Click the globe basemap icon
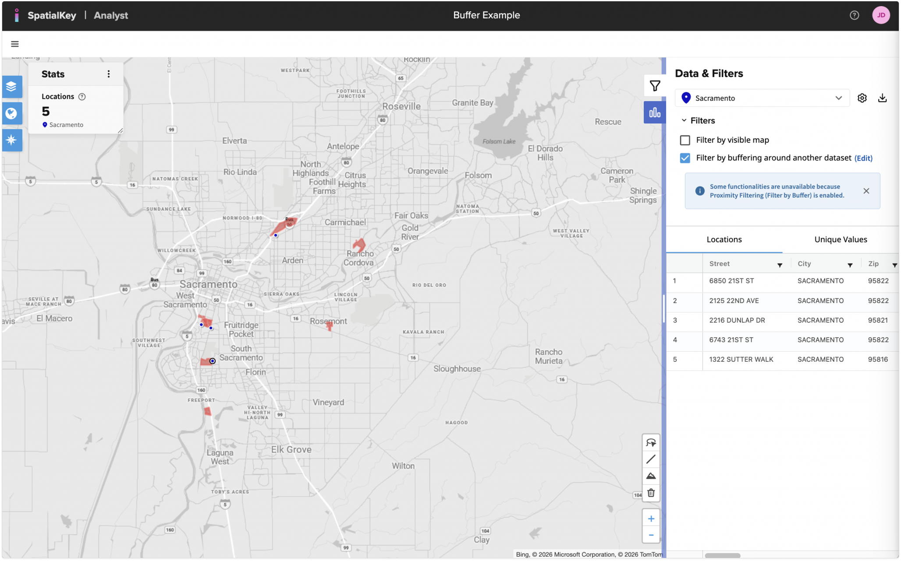The width and height of the screenshot is (901, 561). point(12,113)
